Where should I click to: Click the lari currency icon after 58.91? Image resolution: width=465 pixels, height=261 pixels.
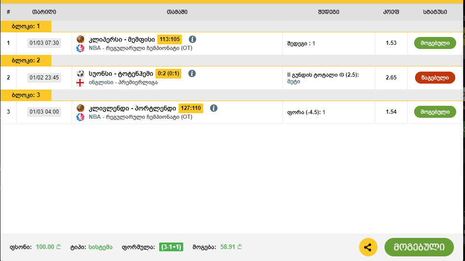click(x=240, y=247)
